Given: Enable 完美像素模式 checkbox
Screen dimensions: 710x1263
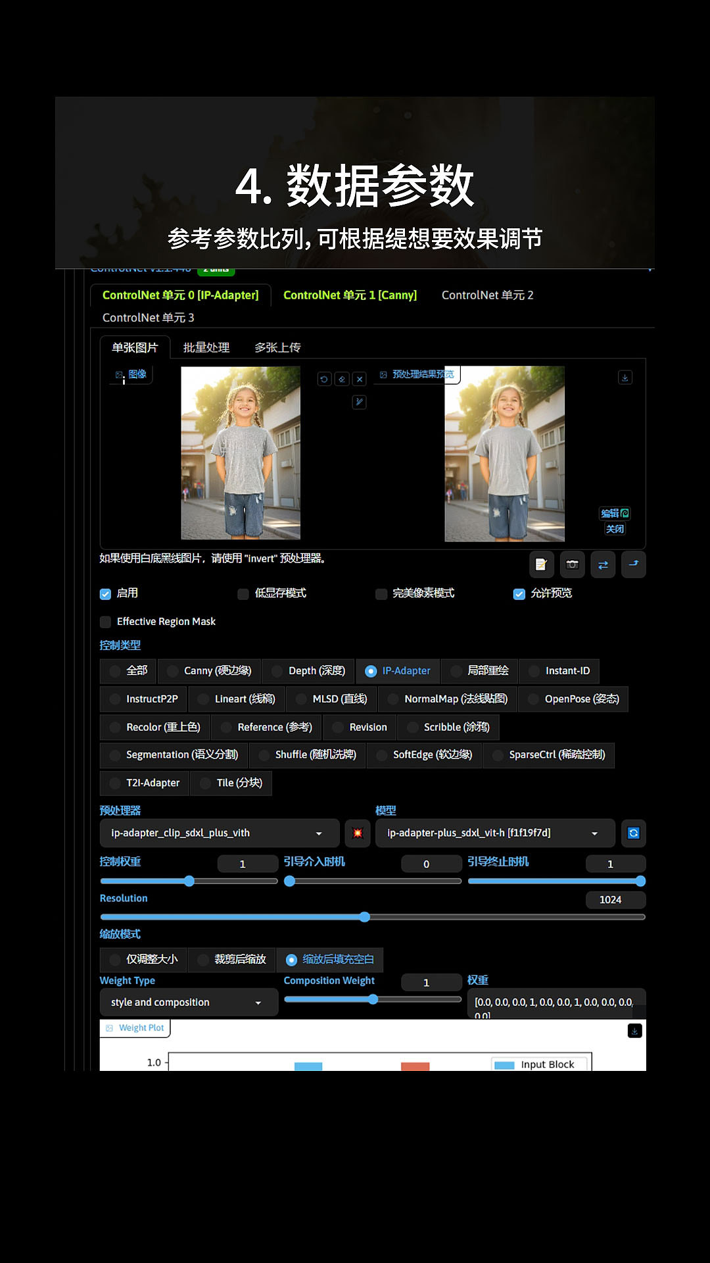Looking at the screenshot, I should 381,594.
